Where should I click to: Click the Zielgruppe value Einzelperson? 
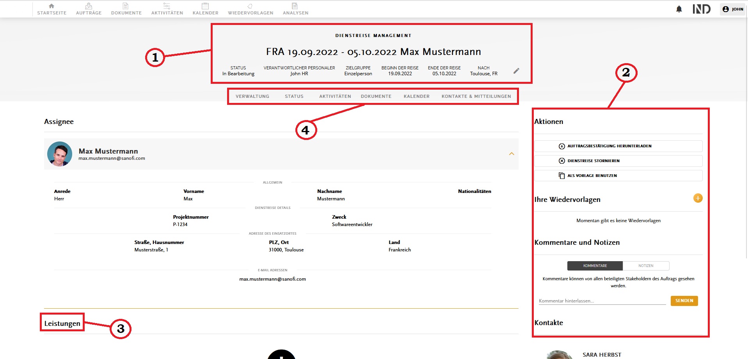point(358,74)
